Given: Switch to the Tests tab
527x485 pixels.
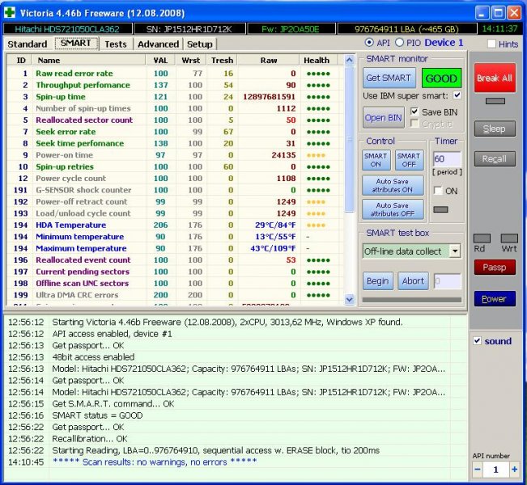Looking at the screenshot, I should (x=116, y=44).
